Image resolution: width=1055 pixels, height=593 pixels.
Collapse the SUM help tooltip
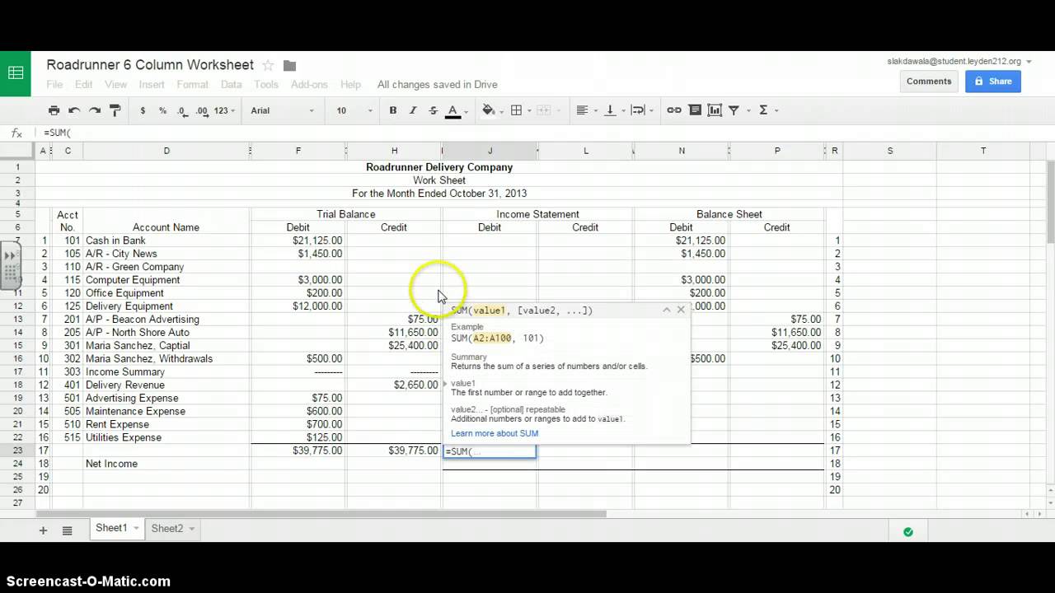[667, 310]
